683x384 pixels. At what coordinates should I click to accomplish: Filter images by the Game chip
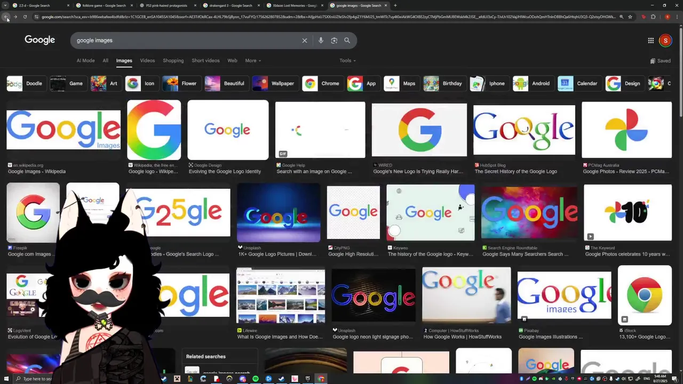(67, 83)
